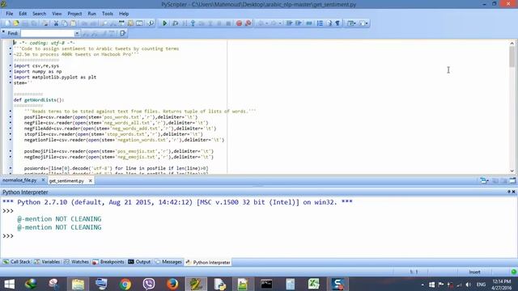
Task: Open Excel from the taskbar
Action: 313,284
